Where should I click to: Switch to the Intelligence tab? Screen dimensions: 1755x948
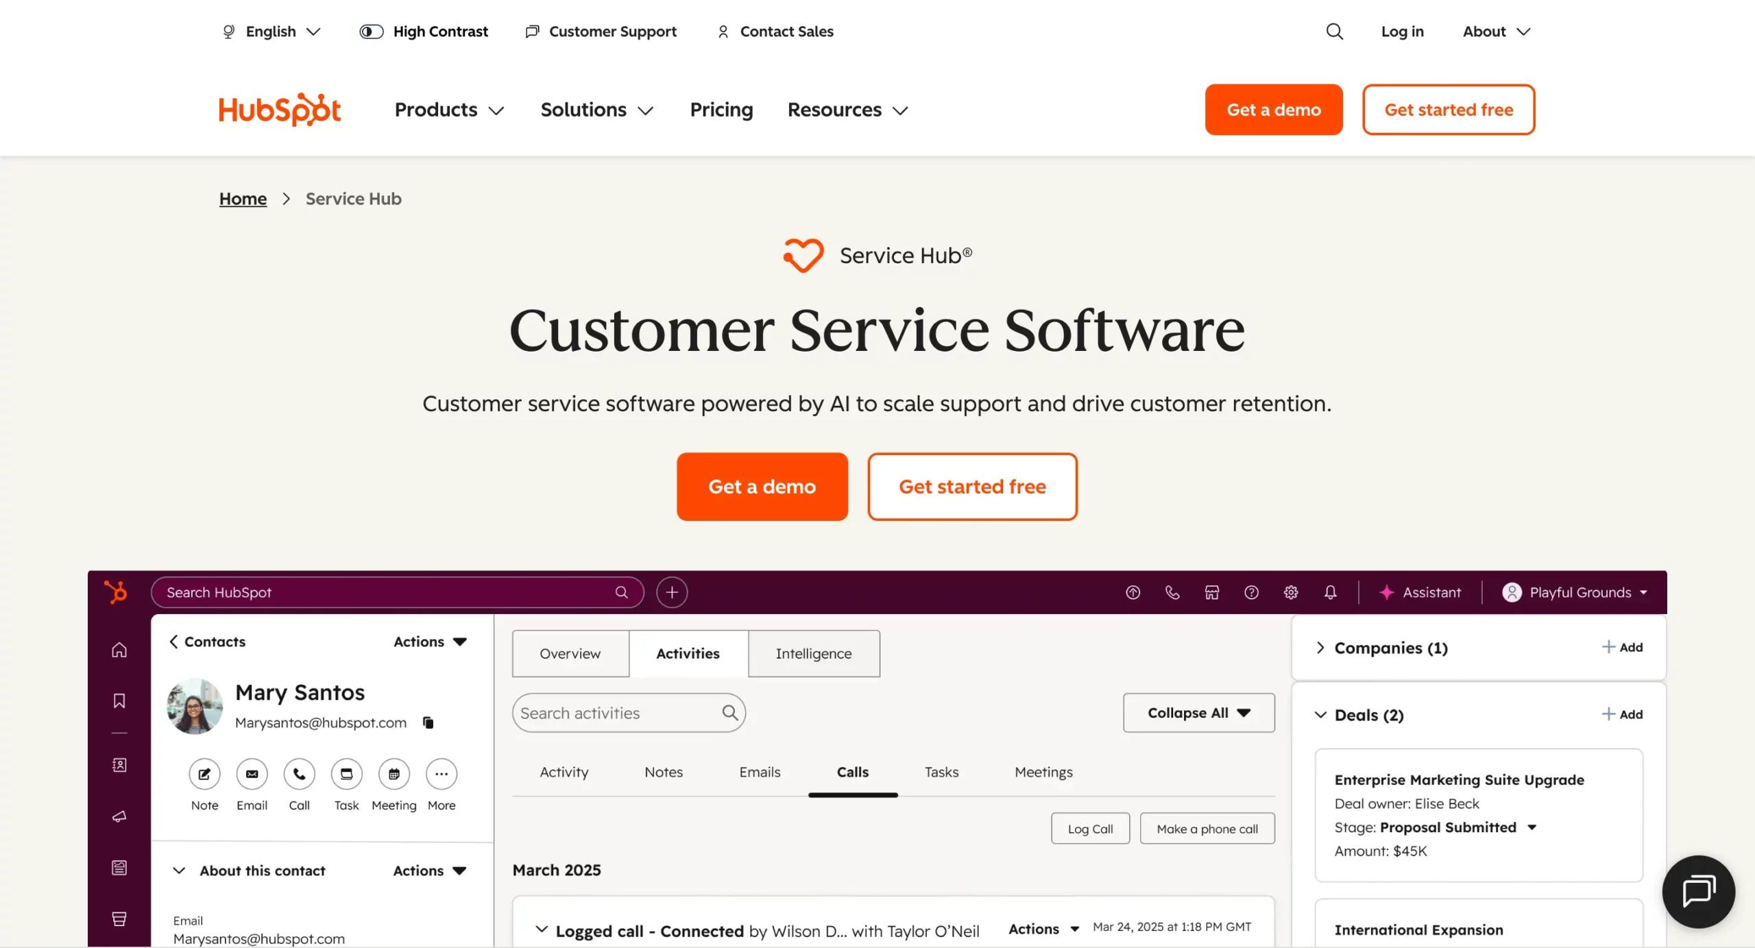coord(814,654)
